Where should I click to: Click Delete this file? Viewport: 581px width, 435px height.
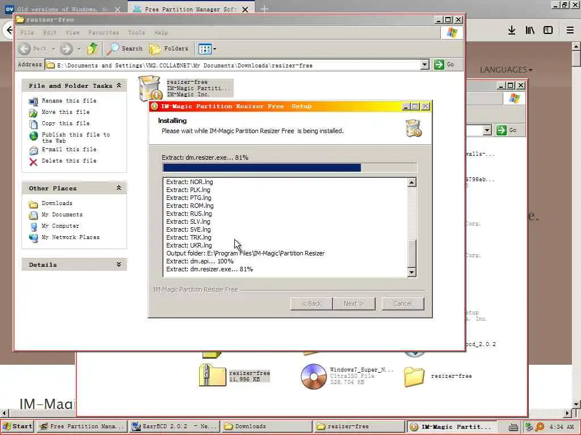(x=69, y=160)
